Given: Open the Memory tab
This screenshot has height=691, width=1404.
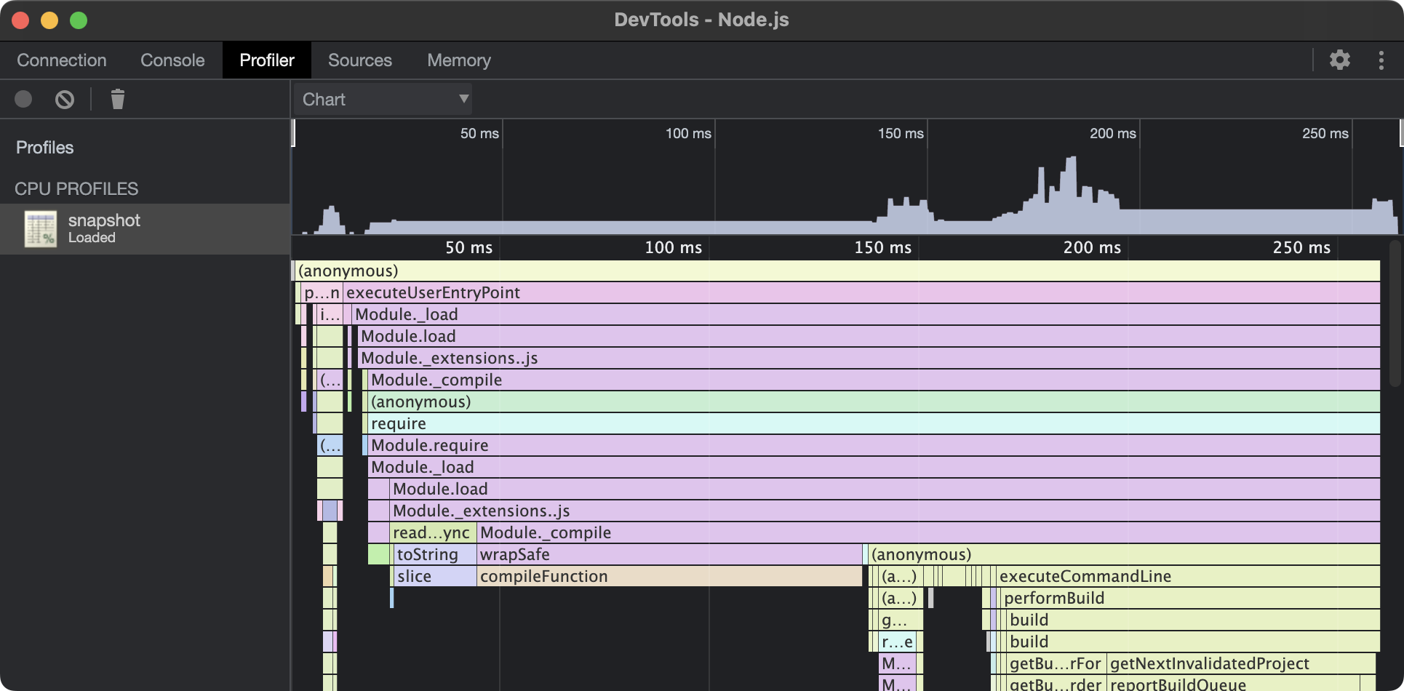Looking at the screenshot, I should pos(458,60).
